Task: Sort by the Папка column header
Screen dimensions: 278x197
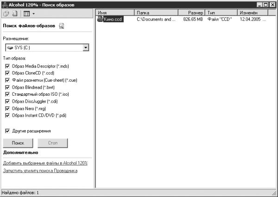Action: [x=156, y=13]
